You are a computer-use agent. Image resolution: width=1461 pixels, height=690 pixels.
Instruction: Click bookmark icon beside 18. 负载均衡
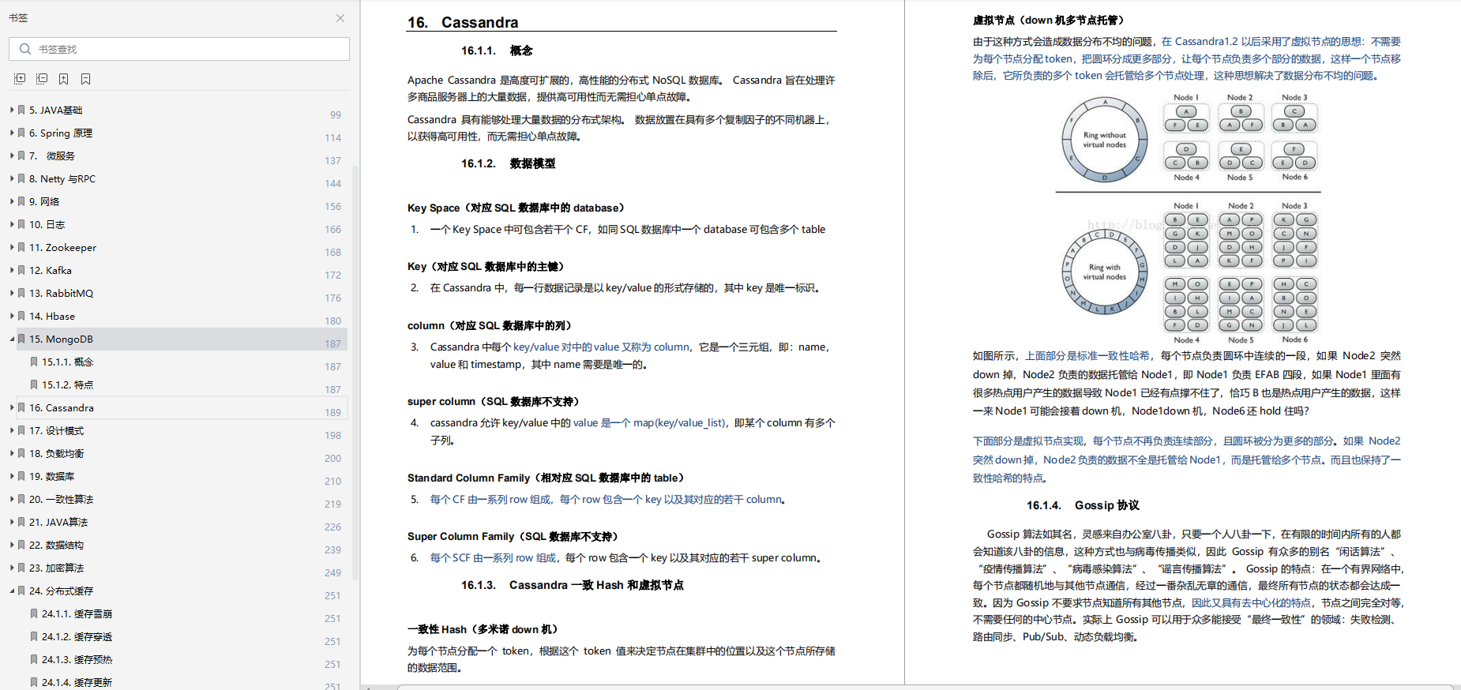pyautogui.click(x=22, y=454)
